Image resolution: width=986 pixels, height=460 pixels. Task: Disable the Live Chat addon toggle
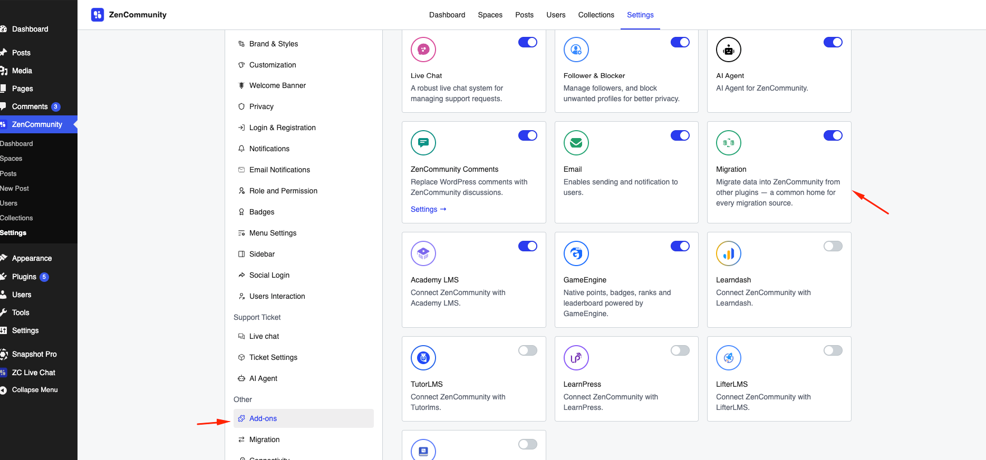528,42
